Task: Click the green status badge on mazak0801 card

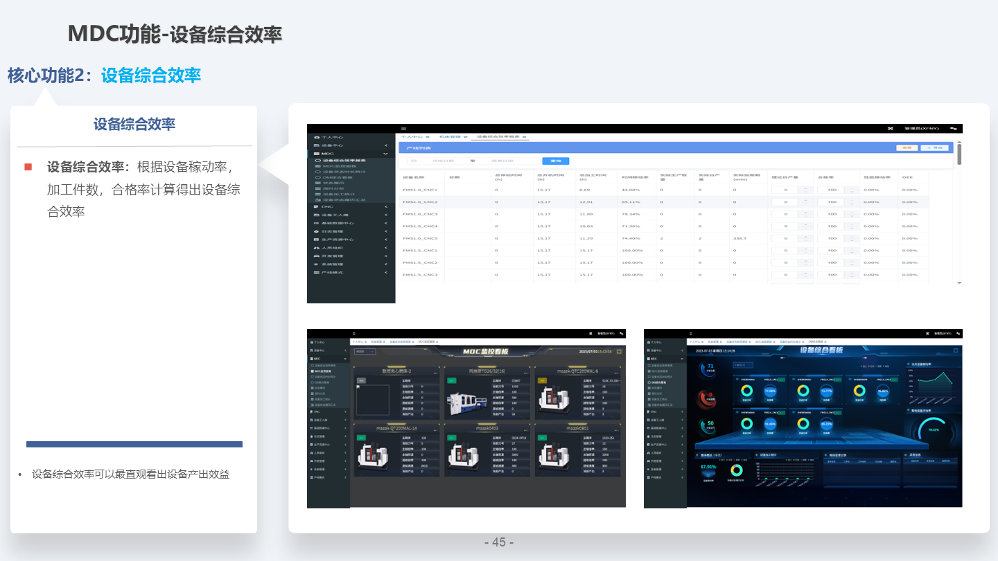Action: 541,438
